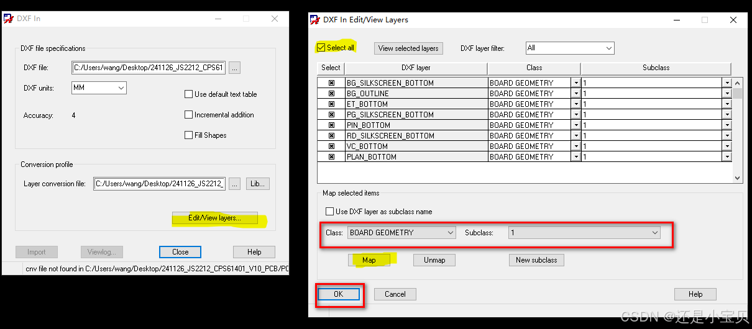Screen dimensions: 752x329
Task: Enable Use default text table
Action: tap(189, 94)
